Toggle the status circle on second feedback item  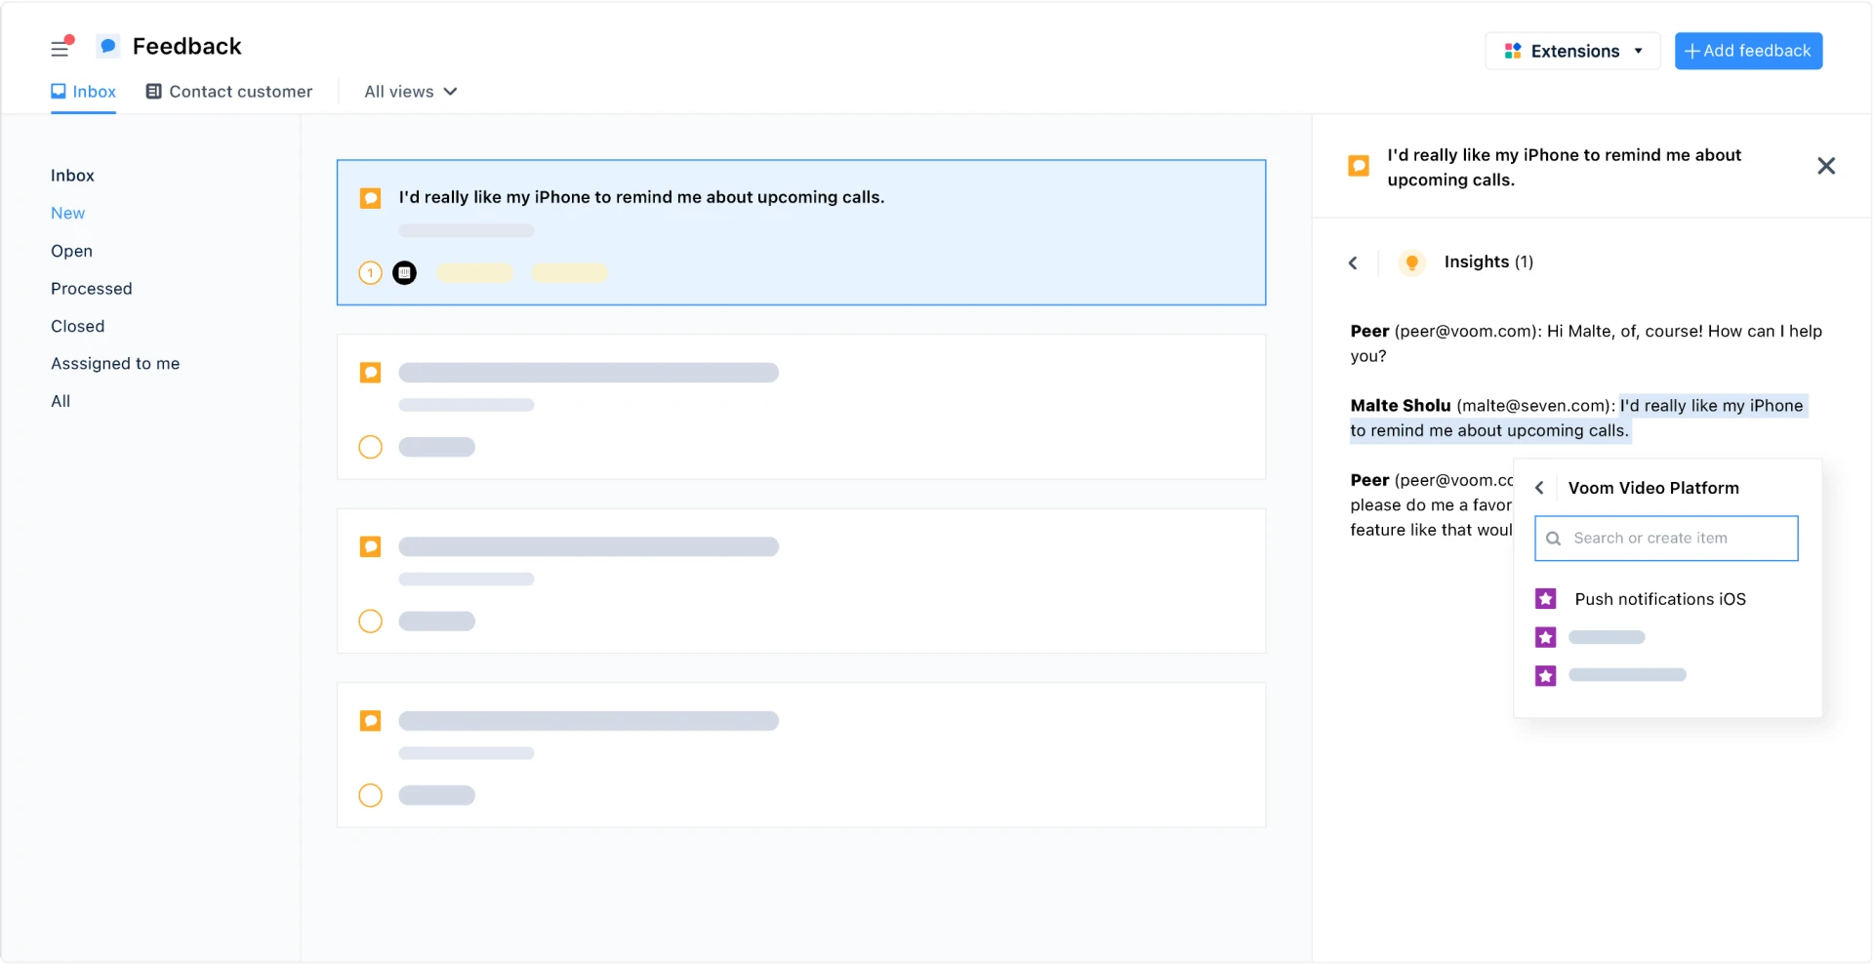tap(370, 447)
